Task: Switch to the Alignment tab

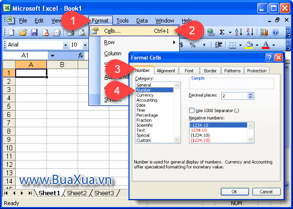Action: (166, 71)
